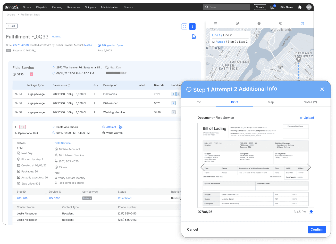Open the Orders menu

[x=27, y=7]
